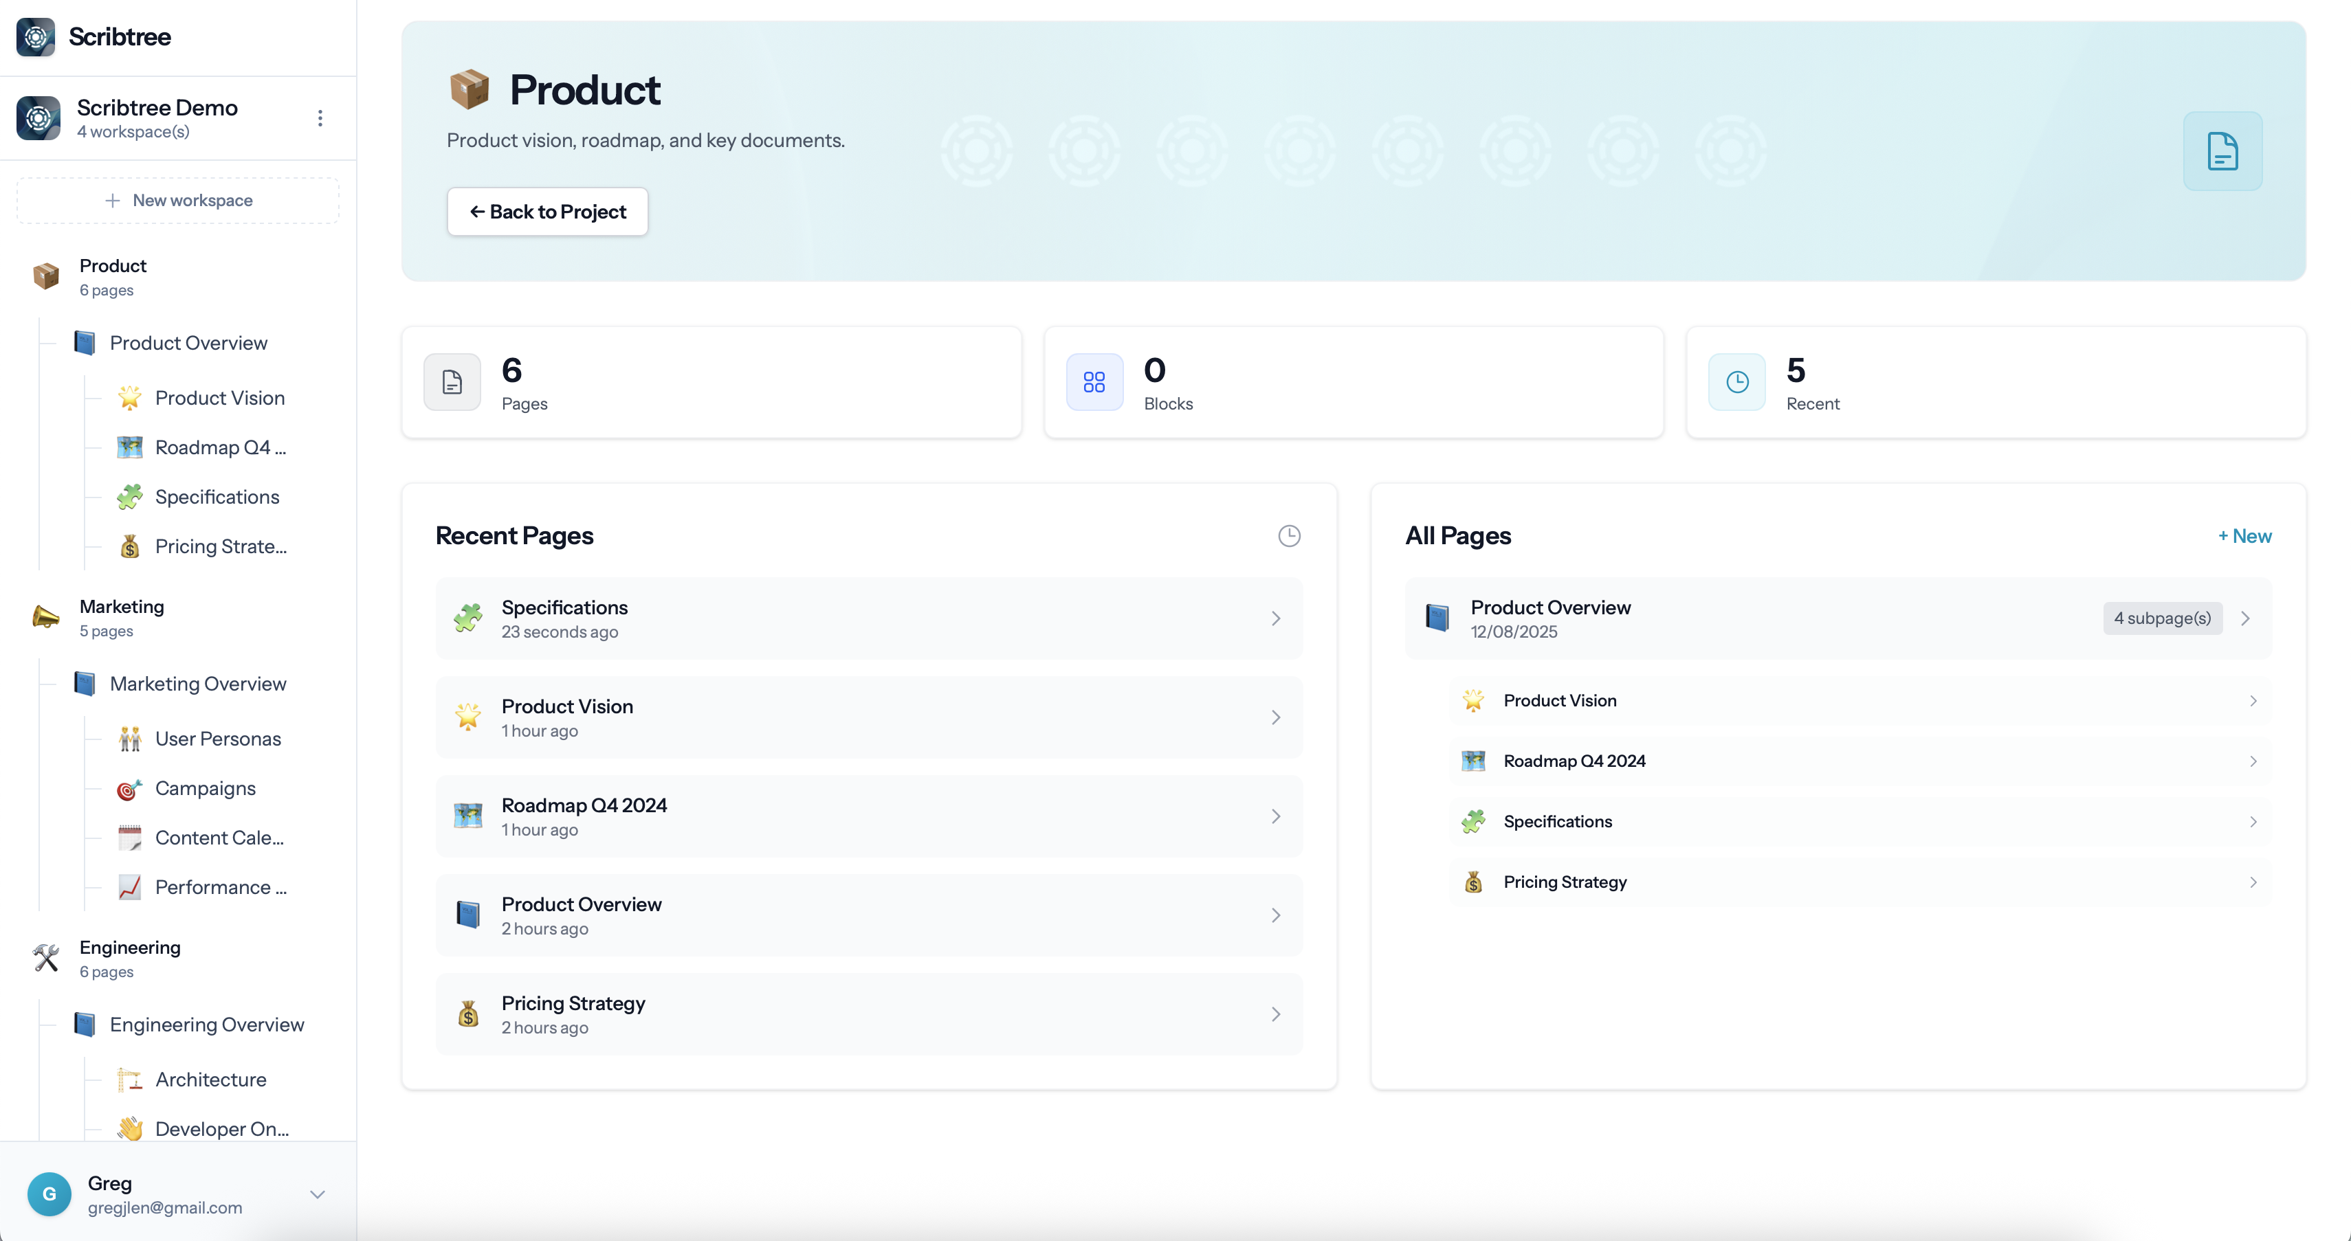This screenshot has height=1241, width=2351.
Task: Click the book icon of Product Overview recent page
Action: pos(468,915)
